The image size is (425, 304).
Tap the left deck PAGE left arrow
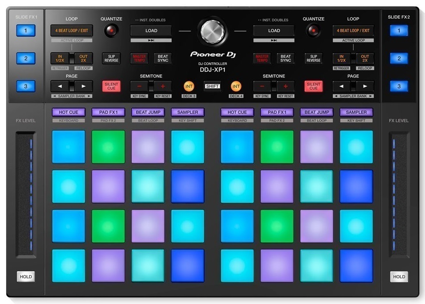point(60,86)
